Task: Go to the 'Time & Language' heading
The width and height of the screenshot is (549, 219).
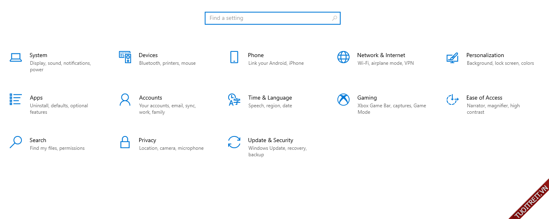Action: pos(270,98)
